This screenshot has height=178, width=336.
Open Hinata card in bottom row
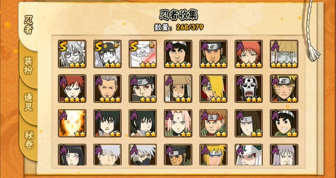click(72, 155)
